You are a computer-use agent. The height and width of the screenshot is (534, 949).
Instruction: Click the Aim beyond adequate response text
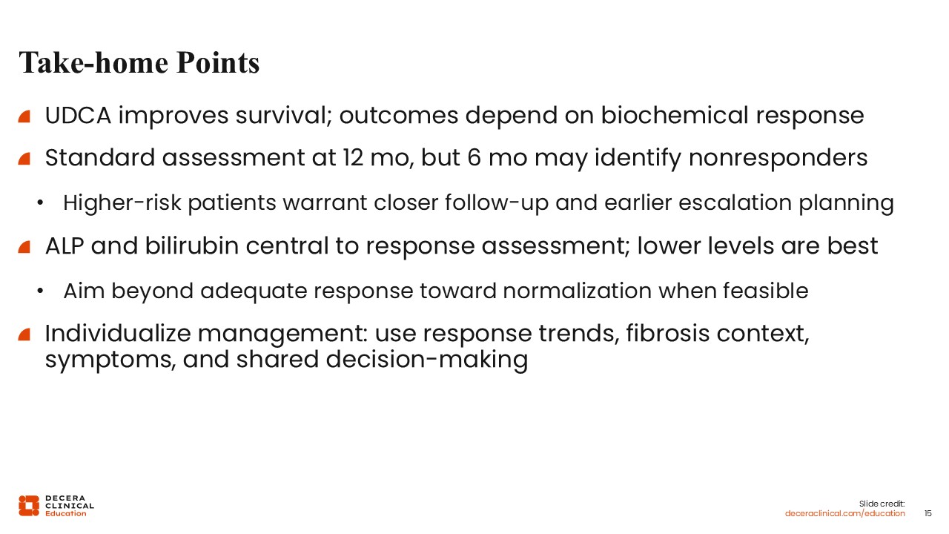point(435,291)
